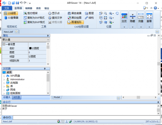Switch to the 浏览器 bottom panel tab
This screenshot has width=162, height=125.
(16, 97)
